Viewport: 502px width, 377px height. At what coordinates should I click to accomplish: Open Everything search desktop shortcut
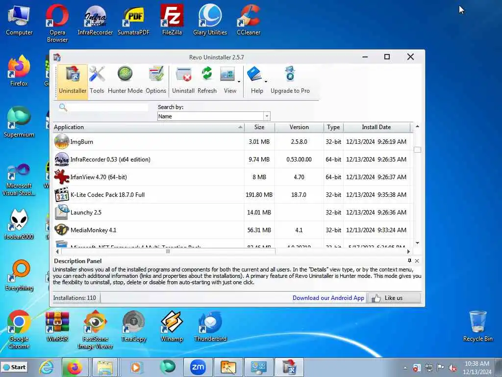pyautogui.click(x=19, y=275)
